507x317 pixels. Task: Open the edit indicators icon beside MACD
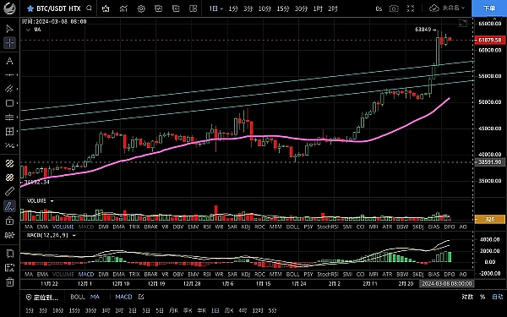coord(141,297)
